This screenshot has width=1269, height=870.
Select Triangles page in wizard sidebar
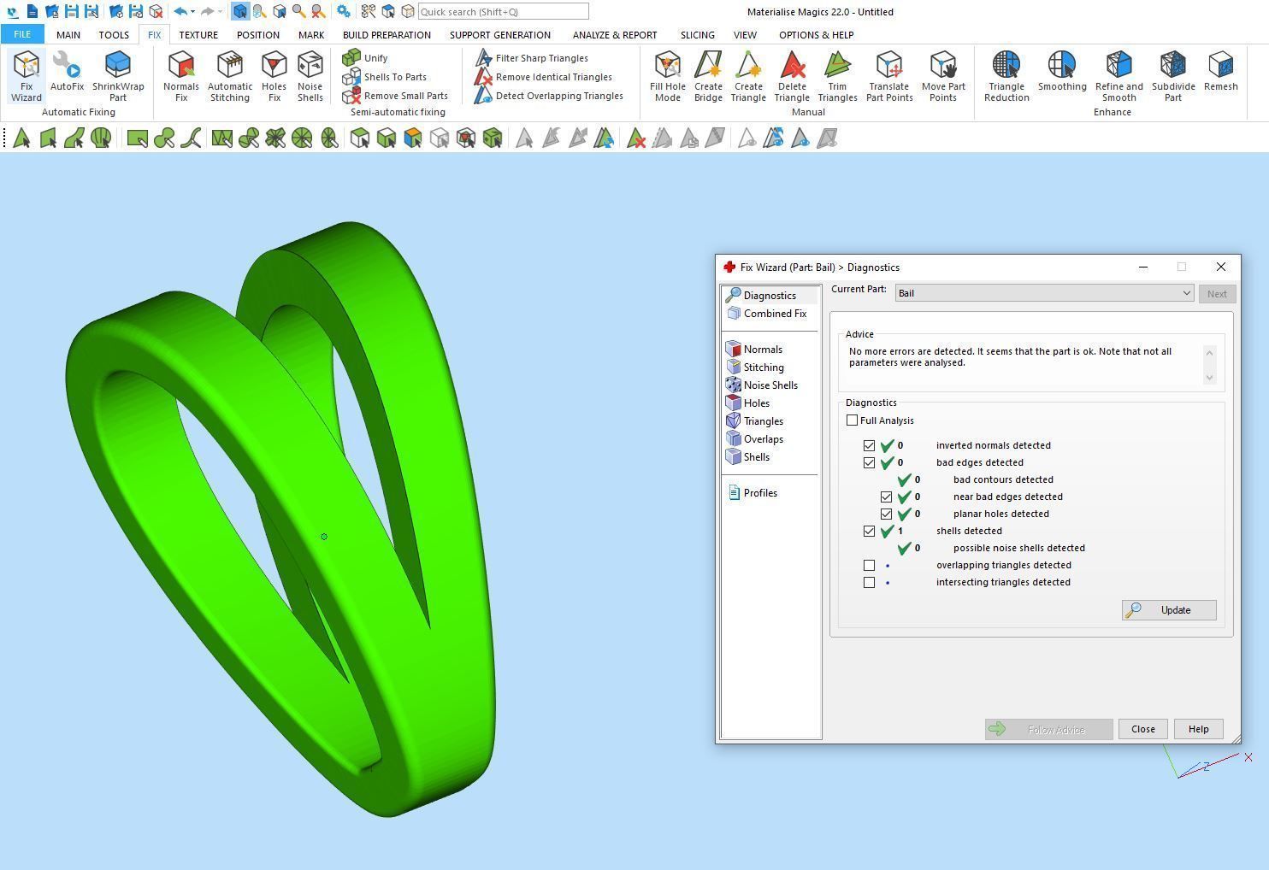756,421
